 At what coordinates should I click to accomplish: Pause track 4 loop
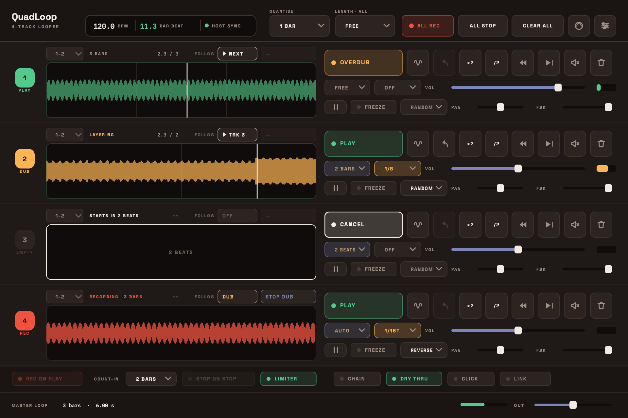tap(335, 350)
